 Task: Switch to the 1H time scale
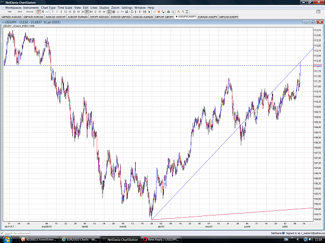click(79, 12)
